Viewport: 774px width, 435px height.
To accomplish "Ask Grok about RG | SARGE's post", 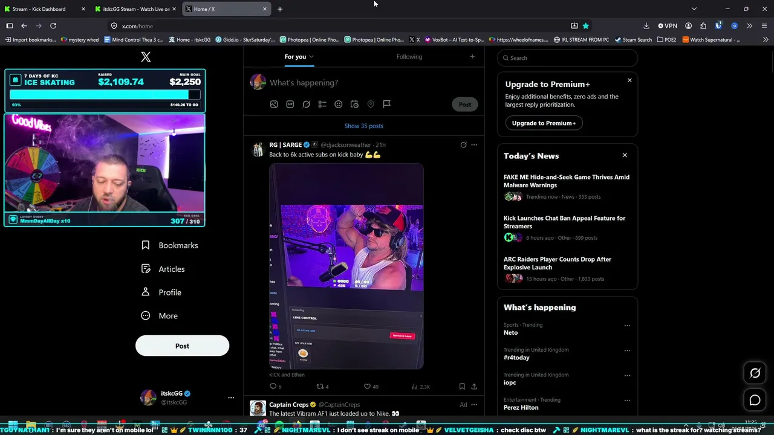I will 463,145.
